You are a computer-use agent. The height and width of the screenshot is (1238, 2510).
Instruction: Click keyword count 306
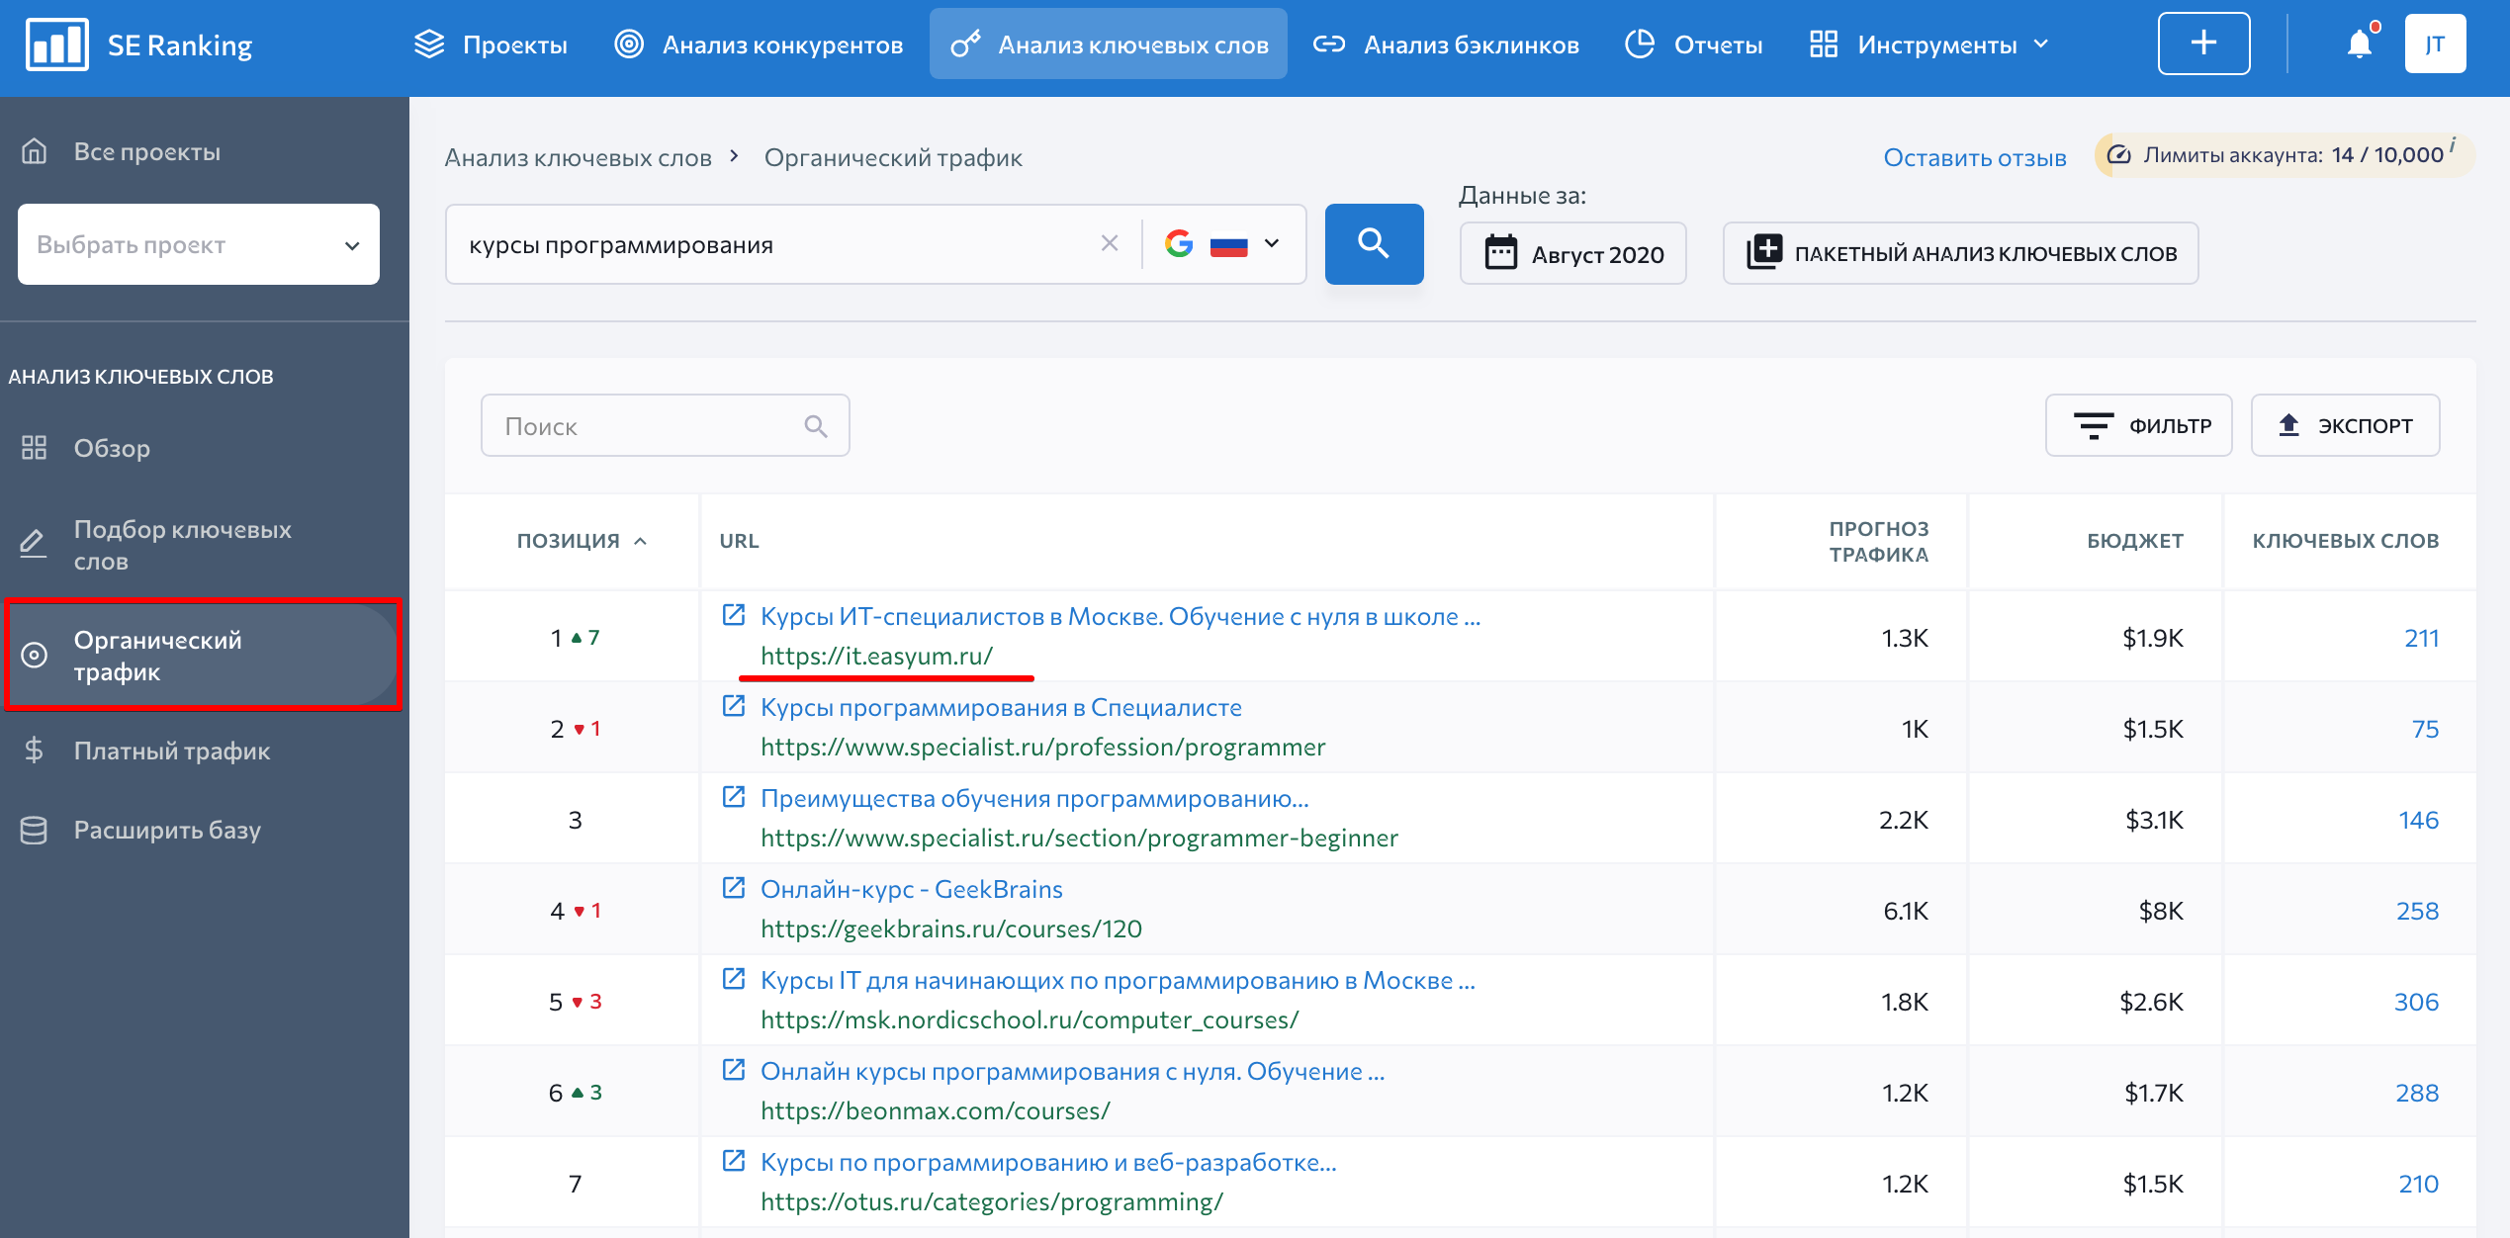[x=2416, y=1002]
